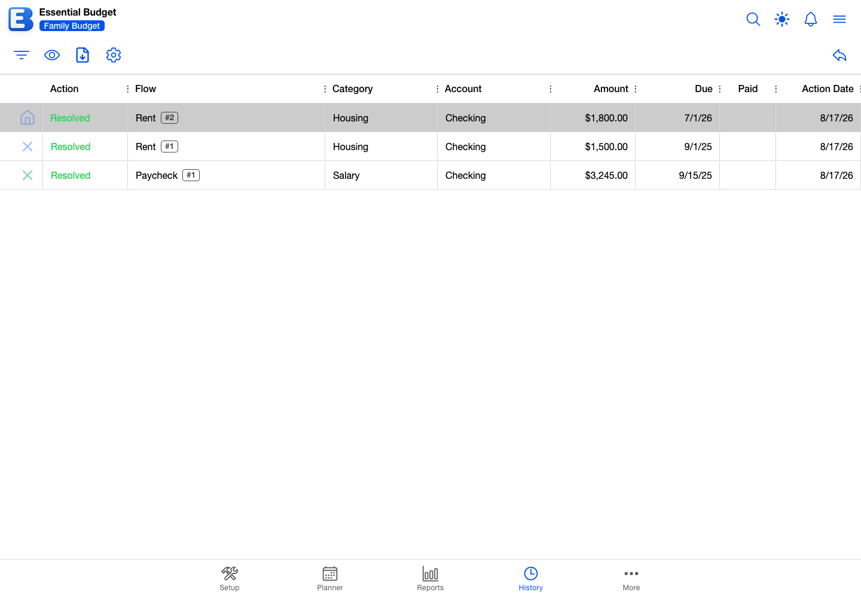
Task: Click the #1 badge next to Paycheck
Action: [x=191, y=175]
